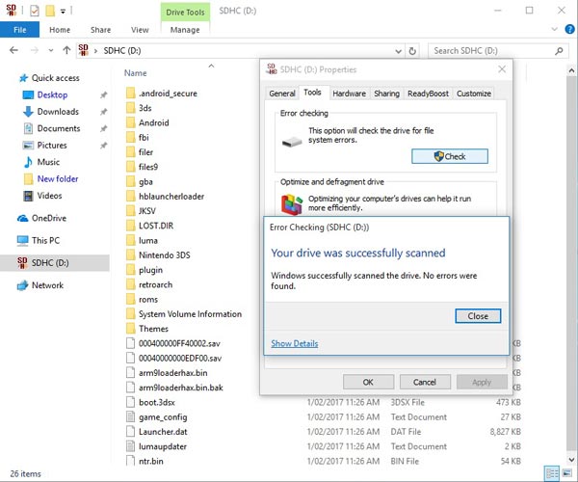Image resolution: width=578 pixels, height=482 pixels.
Task: Expand the ribbon with the chevron
Action: [554, 29]
